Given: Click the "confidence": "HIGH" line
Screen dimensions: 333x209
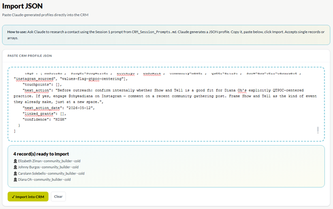Looking at the screenshot, I should pos(45,120).
